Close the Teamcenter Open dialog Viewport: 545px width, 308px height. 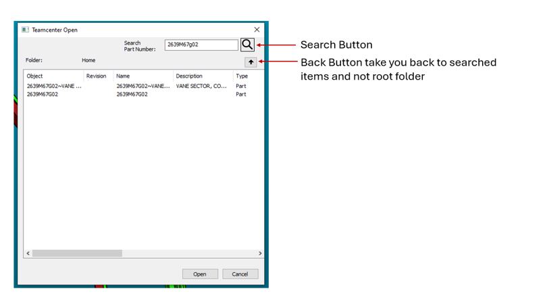coord(257,30)
